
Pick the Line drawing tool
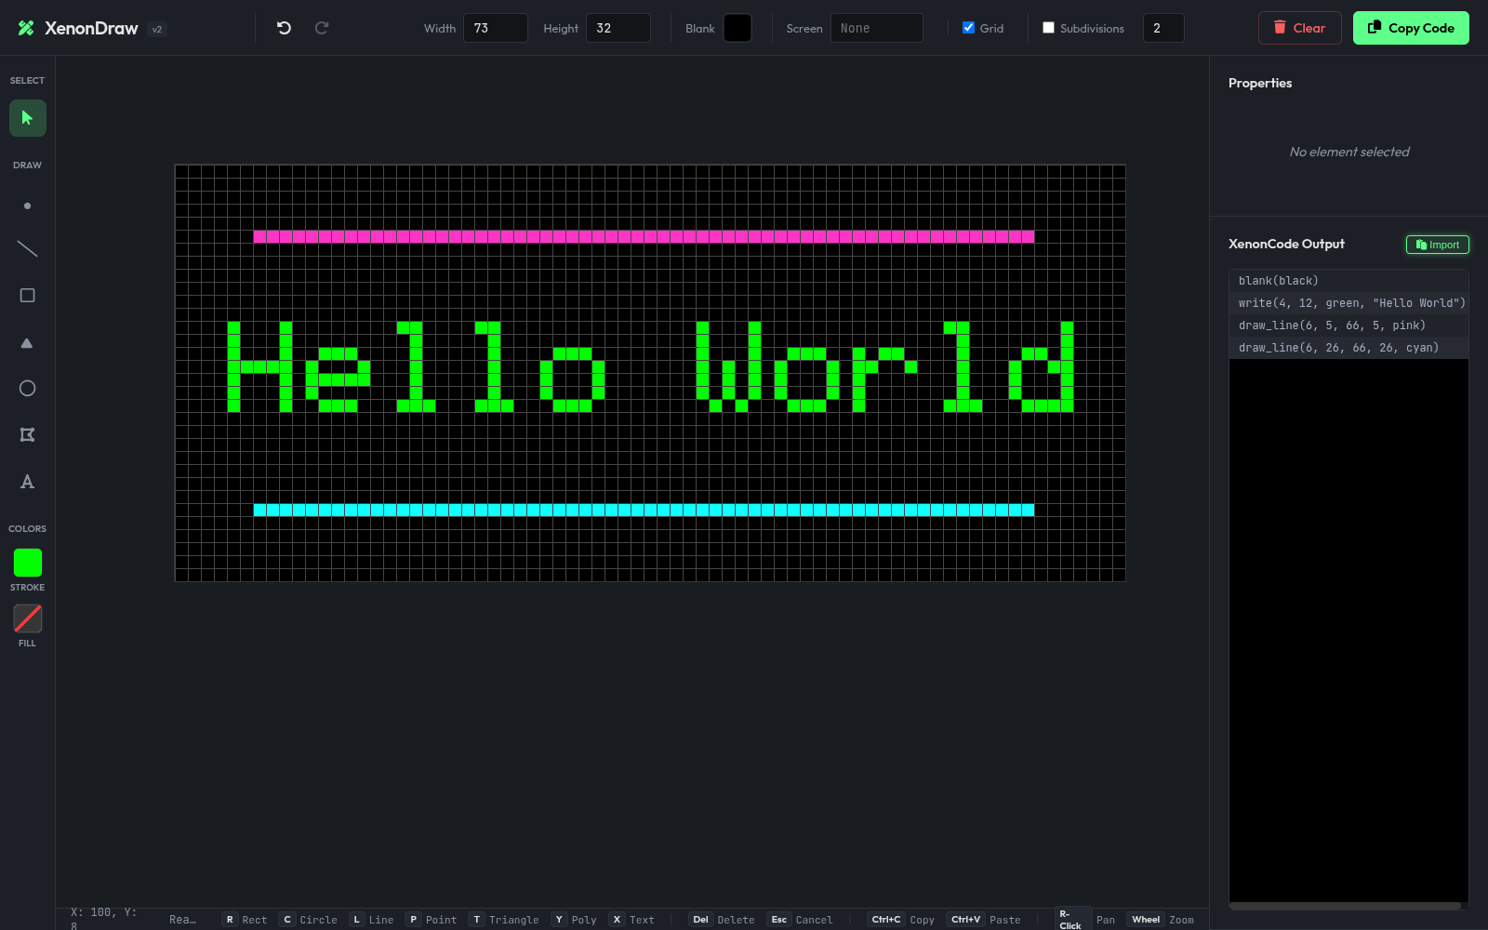coord(28,249)
